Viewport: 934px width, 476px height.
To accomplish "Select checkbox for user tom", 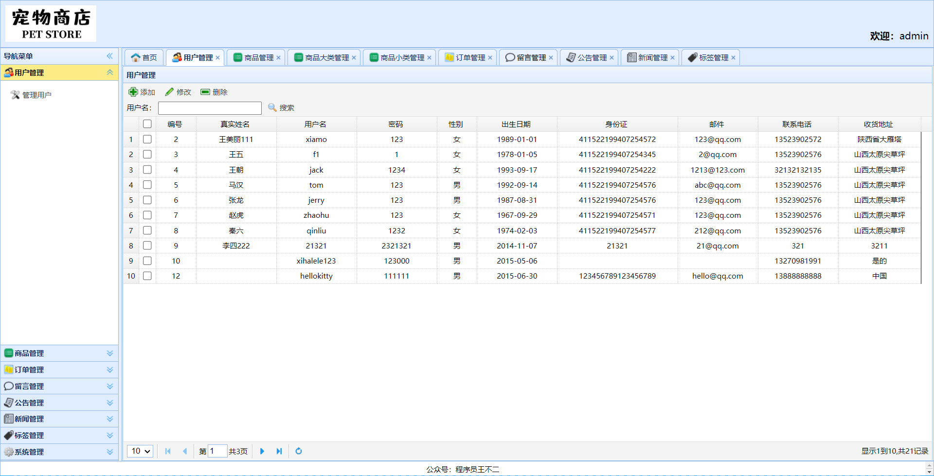I will [147, 185].
